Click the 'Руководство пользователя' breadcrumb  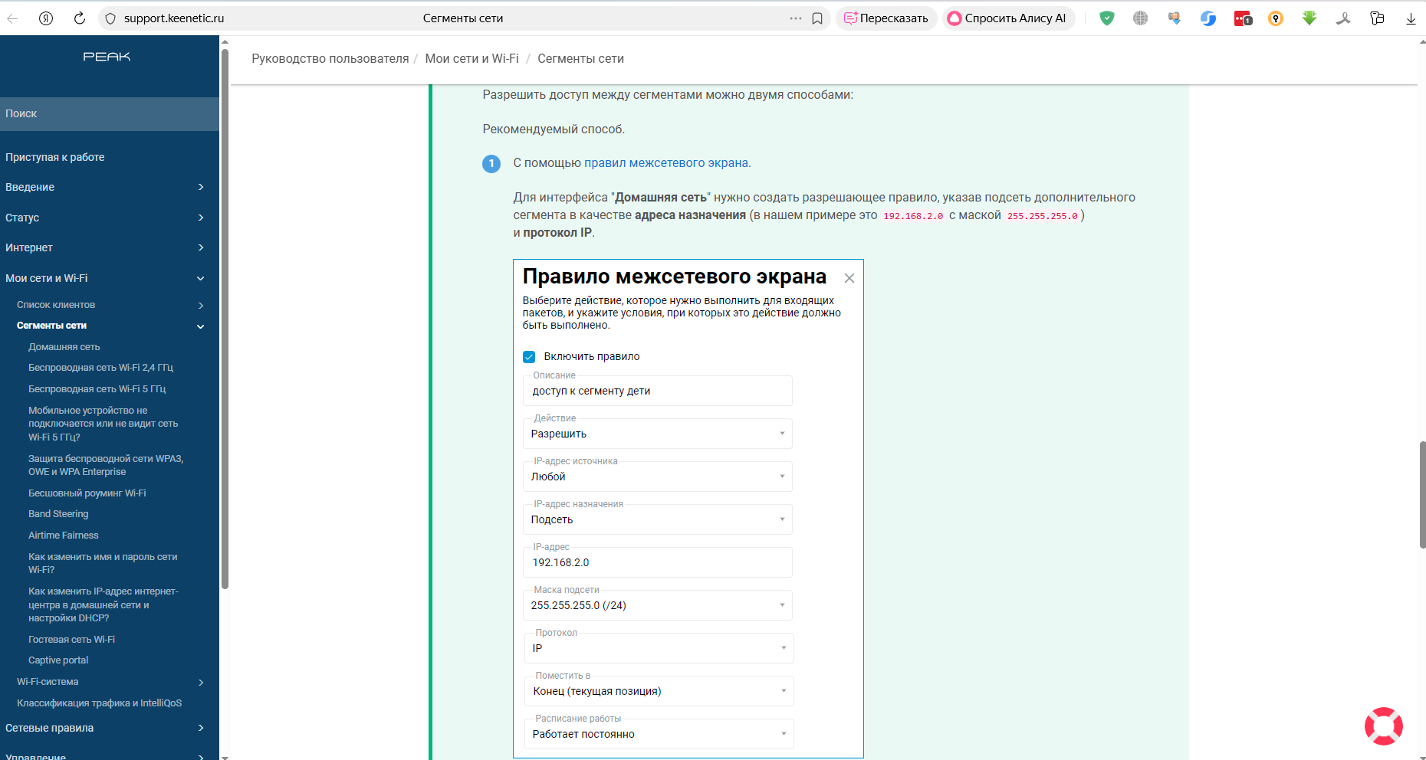[x=330, y=59]
